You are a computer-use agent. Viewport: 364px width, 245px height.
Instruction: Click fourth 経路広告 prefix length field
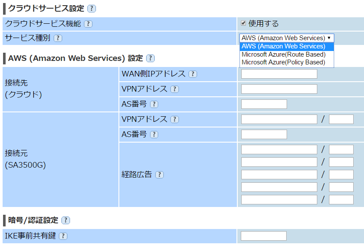(x=341, y=187)
